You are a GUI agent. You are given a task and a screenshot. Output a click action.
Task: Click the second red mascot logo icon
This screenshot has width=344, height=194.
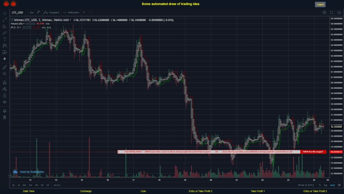(x=13, y=3)
